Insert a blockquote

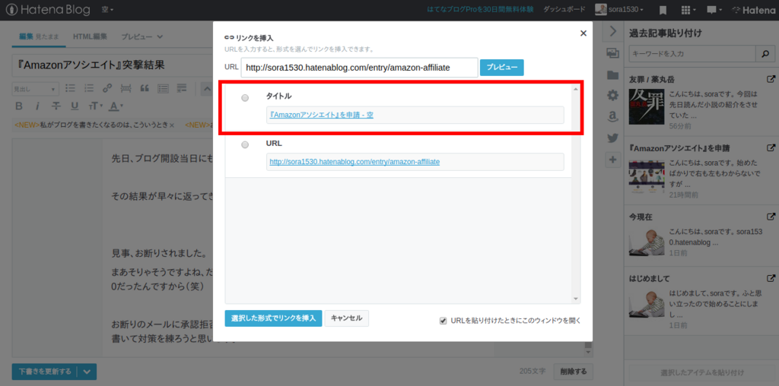(145, 89)
